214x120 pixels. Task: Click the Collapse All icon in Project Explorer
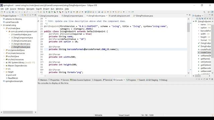[22, 15]
